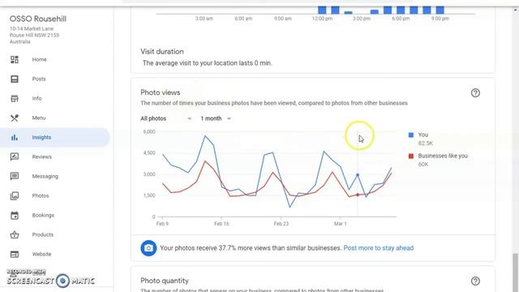This screenshot has width=519, height=292.
Task: Select the red data point on chart
Action: click(358, 195)
